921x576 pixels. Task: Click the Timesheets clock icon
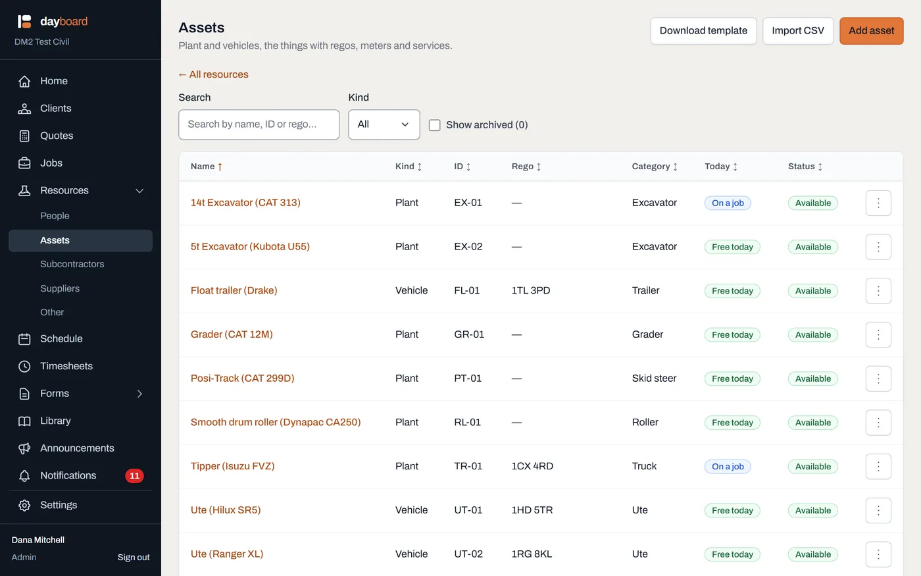[x=24, y=366]
